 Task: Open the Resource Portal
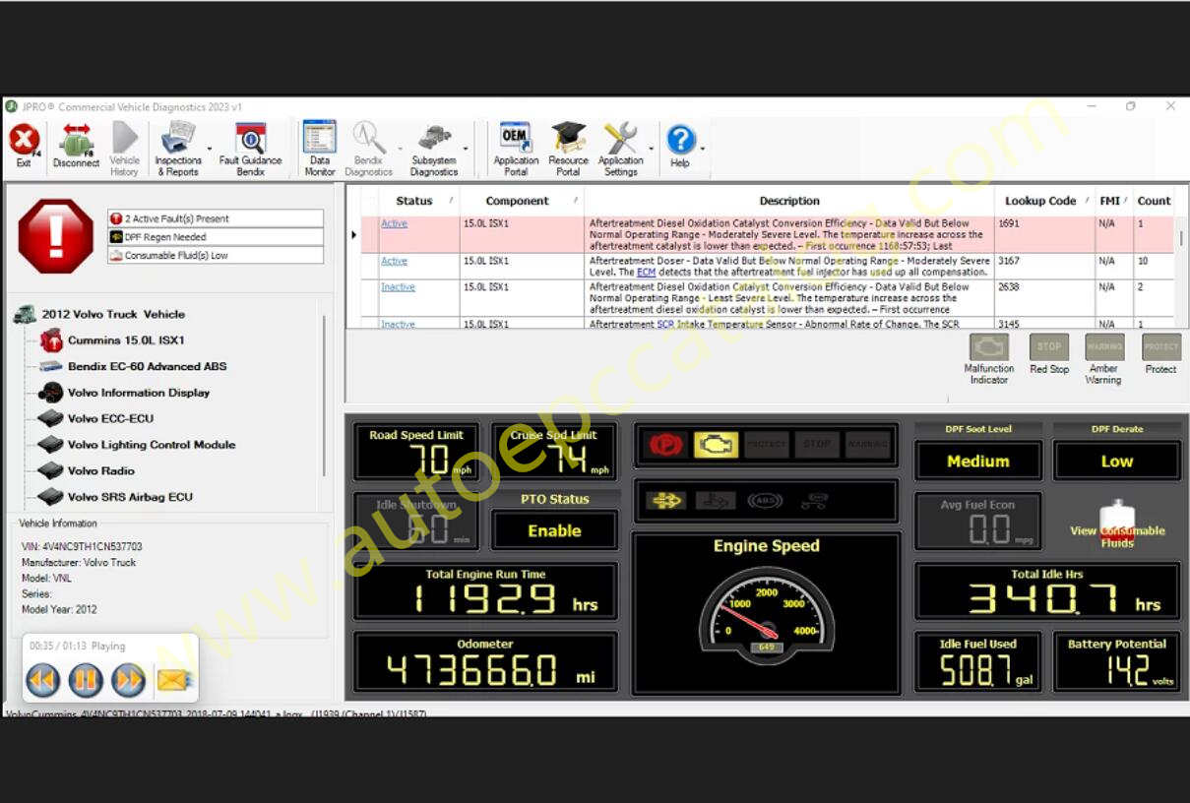pos(568,149)
